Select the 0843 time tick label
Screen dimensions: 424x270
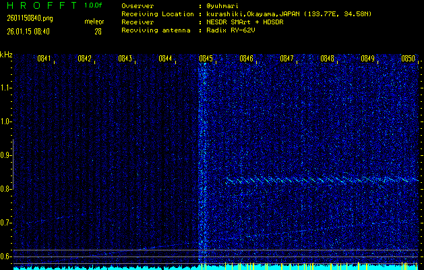pos(125,59)
